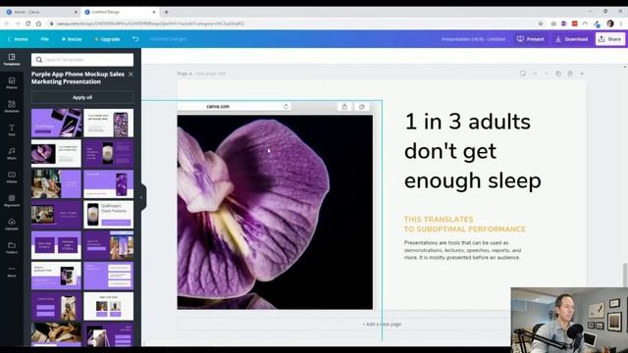Select the purple flower image on canvas

(x=275, y=212)
